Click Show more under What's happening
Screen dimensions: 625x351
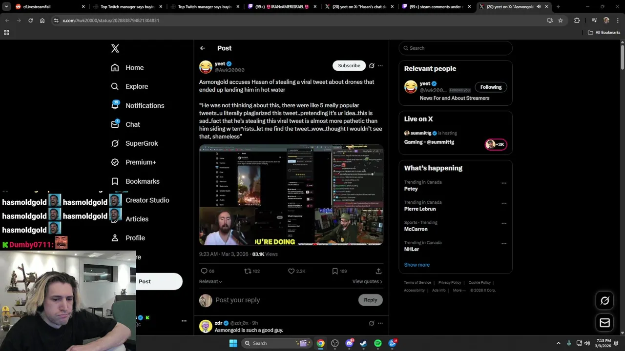(417, 265)
